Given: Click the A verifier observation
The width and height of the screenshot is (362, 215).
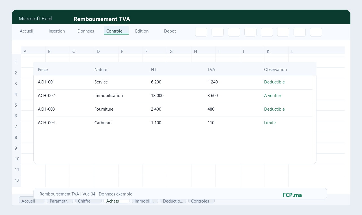Looking at the screenshot, I should tap(273, 96).
